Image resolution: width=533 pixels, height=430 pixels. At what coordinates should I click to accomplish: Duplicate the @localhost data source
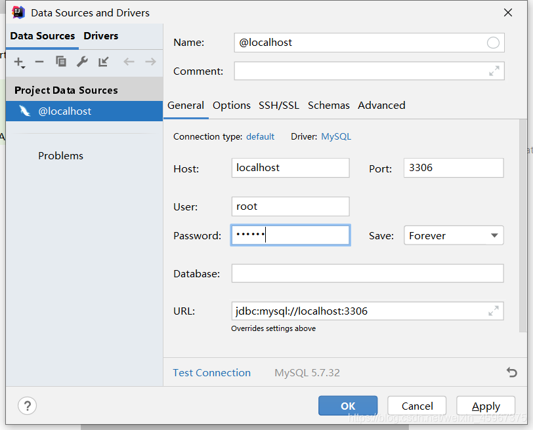pyautogui.click(x=60, y=62)
